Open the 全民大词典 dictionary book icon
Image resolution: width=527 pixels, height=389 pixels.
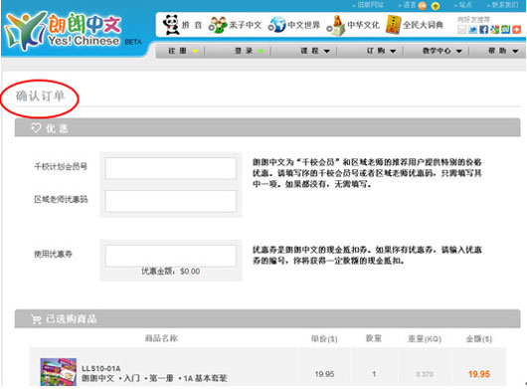point(393,25)
